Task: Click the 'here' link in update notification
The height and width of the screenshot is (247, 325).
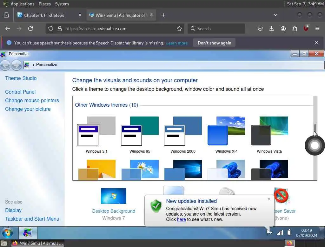Action: coord(181,219)
